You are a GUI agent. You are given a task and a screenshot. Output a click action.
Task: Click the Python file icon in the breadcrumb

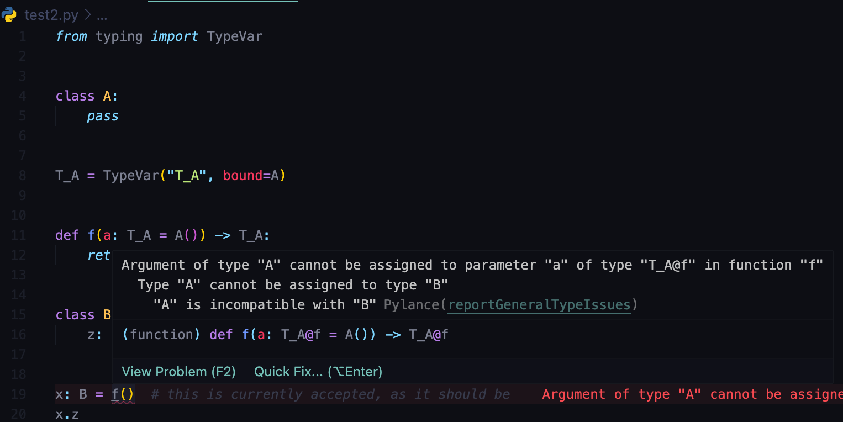coord(8,15)
